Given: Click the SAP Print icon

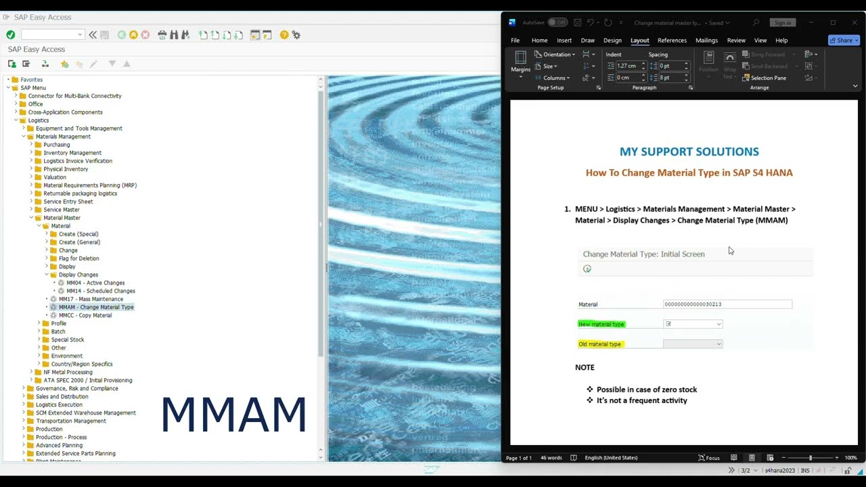Looking at the screenshot, I should click(x=162, y=34).
